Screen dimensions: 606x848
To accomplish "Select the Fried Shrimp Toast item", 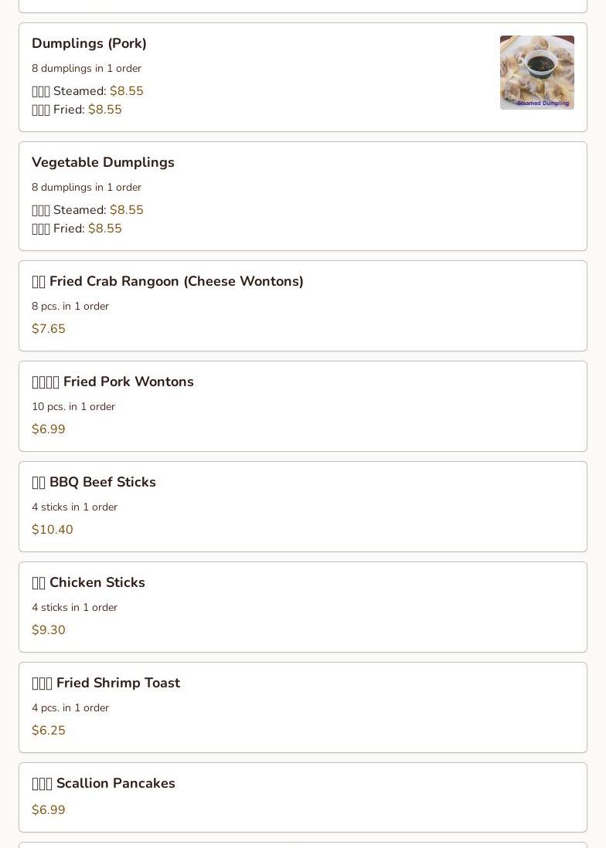I will 303,707.
